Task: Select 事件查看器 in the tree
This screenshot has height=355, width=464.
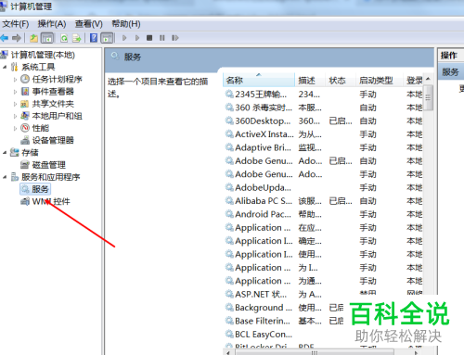Action: (53, 92)
